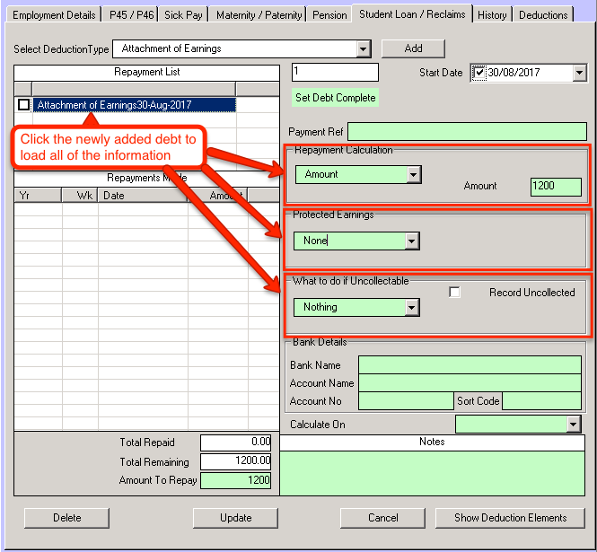The width and height of the screenshot is (597, 552).
Task: Expand the Select Deduction Type dropdown
Action: [x=363, y=48]
